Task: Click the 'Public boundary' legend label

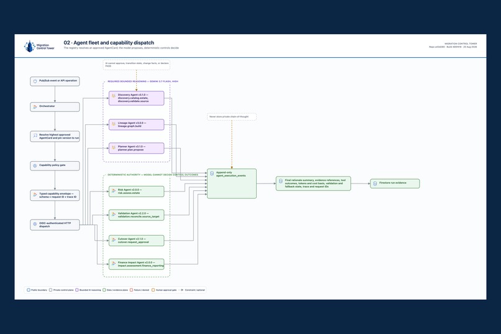Action: point(39,290)
